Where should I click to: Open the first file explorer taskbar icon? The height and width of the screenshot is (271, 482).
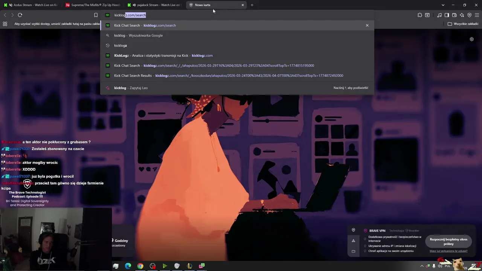[116, 266]
